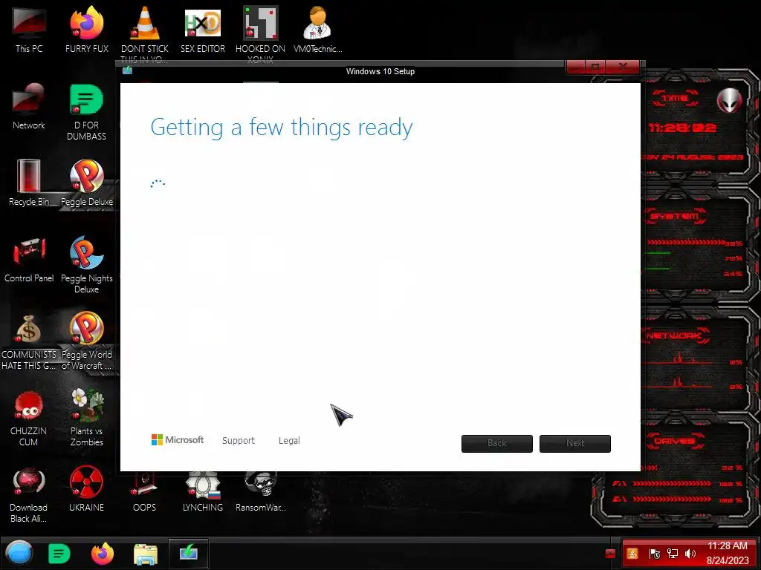Click the orange Java tray icon
Screen dimensions: 761x570
tap(632, 554)
